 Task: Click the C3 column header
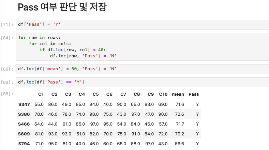[68, 94]
